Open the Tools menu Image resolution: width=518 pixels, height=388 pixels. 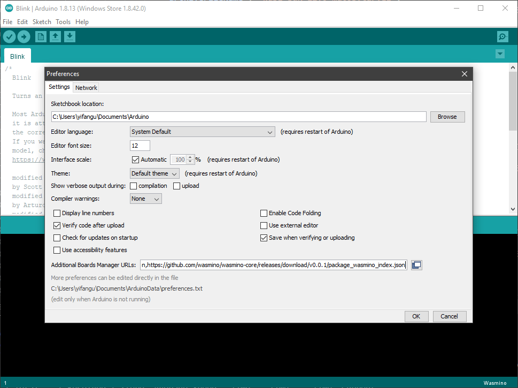[x=63, y=22]
